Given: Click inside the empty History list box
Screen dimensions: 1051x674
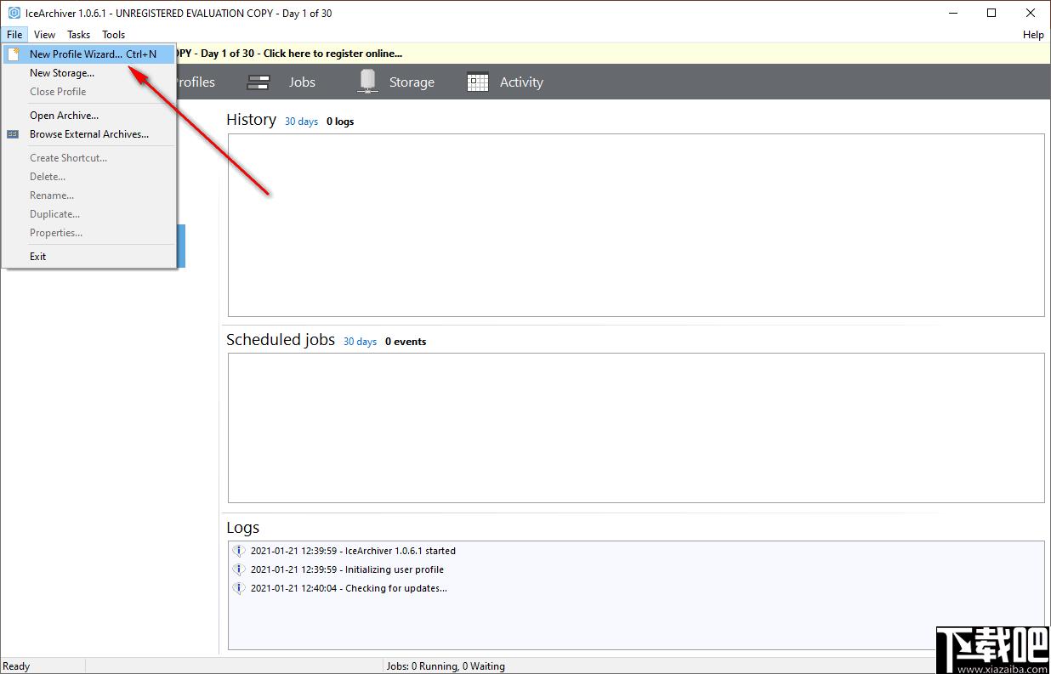Looking at the screenshot, I should click(636, 225).
